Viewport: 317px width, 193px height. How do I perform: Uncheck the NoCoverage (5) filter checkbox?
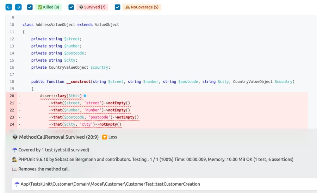coord(118,7)
